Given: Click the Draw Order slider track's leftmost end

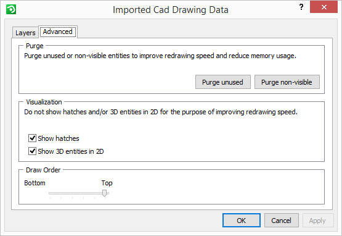Looking at the screenshot, I should [x=50, y=193].
